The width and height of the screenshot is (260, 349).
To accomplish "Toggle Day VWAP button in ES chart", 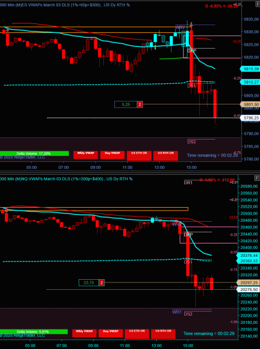I will 112,155.
